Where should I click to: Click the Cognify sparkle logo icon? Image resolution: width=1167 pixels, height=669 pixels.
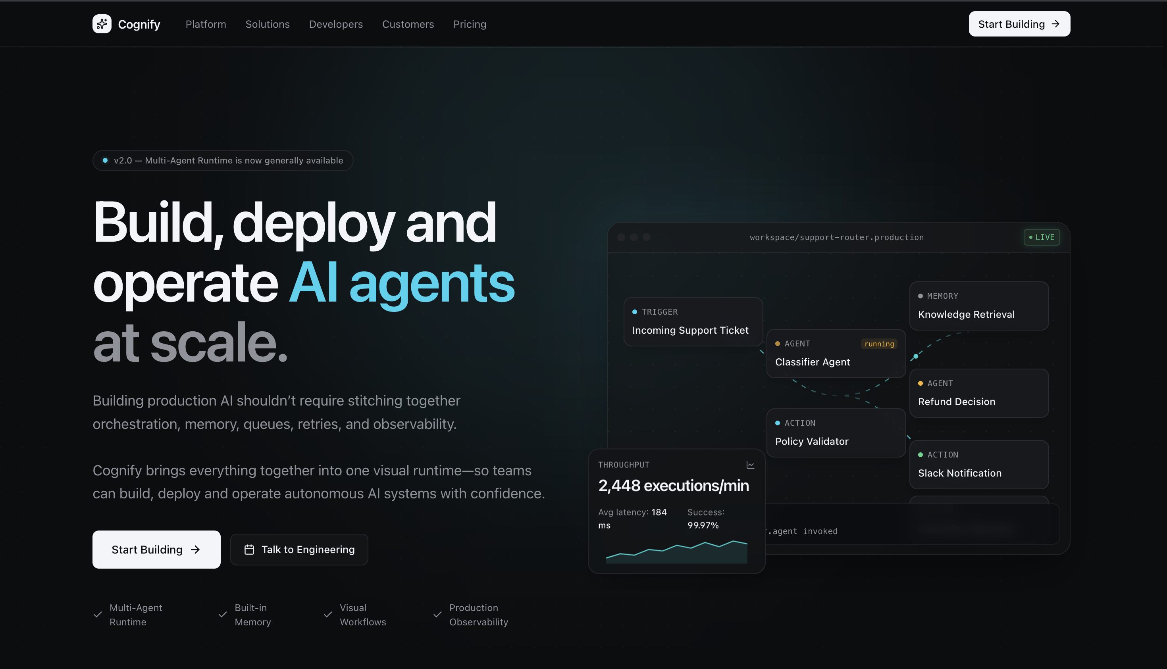[102, 24]
